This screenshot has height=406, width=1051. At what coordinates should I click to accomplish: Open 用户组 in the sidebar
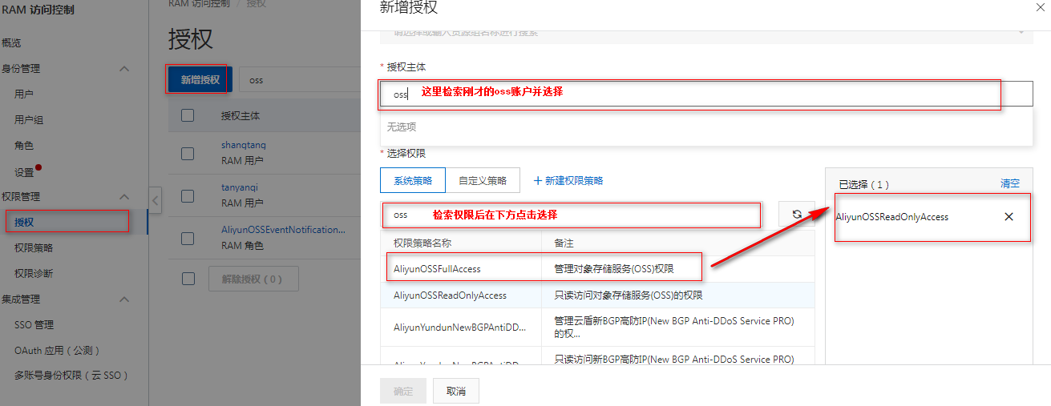[x=29, y=120]
